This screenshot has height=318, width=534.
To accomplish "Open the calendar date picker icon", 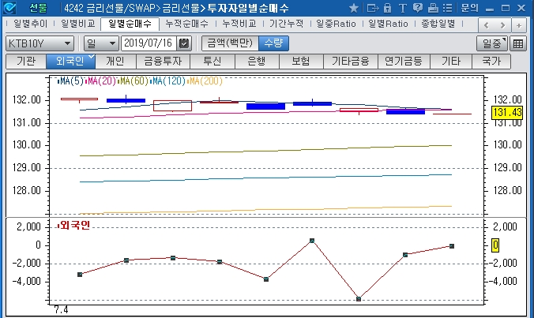I will [x=184, y=43].
